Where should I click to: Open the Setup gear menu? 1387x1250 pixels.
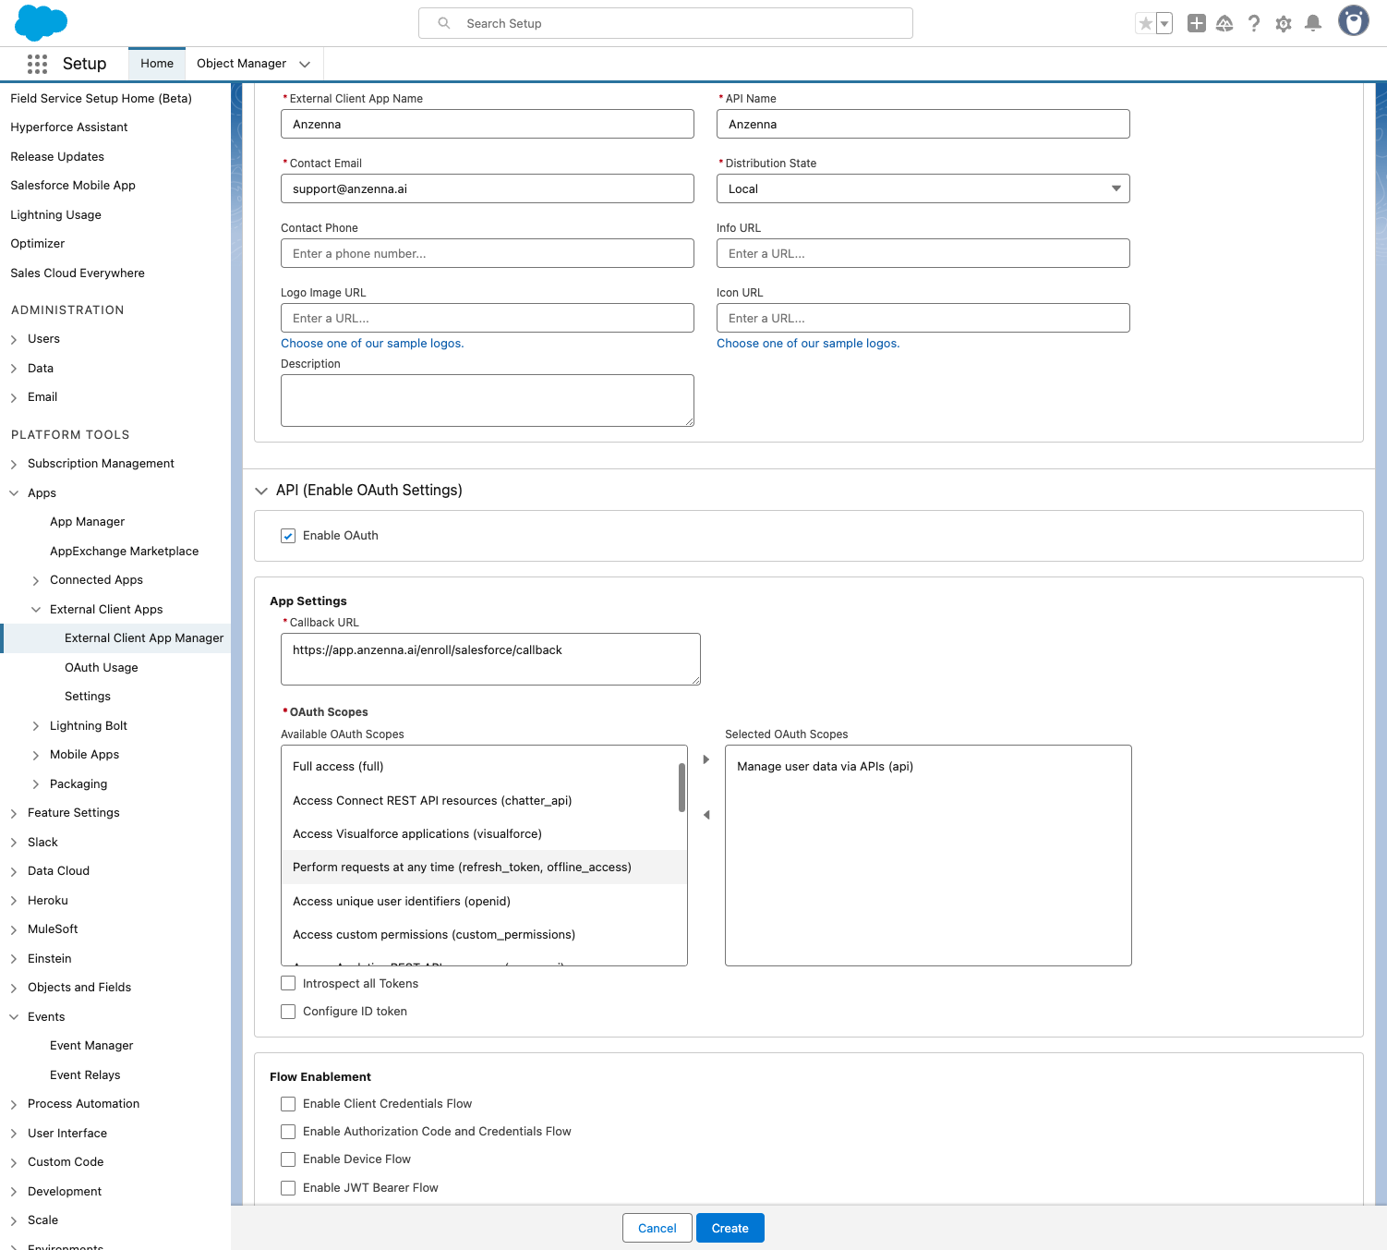(1283, 24)
